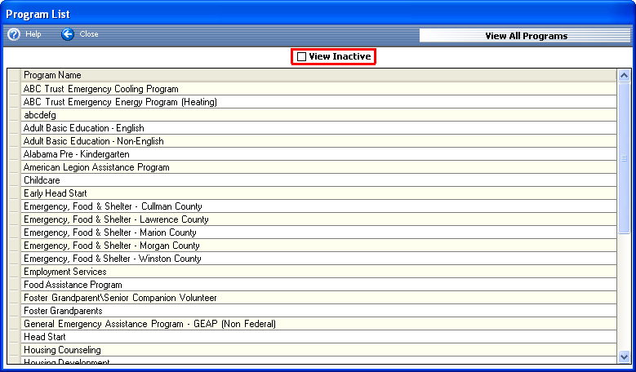Image resolution: width=636 pixels, height=372 pixels.
Task: Click the Close back arrow icon
Action: 68,34
